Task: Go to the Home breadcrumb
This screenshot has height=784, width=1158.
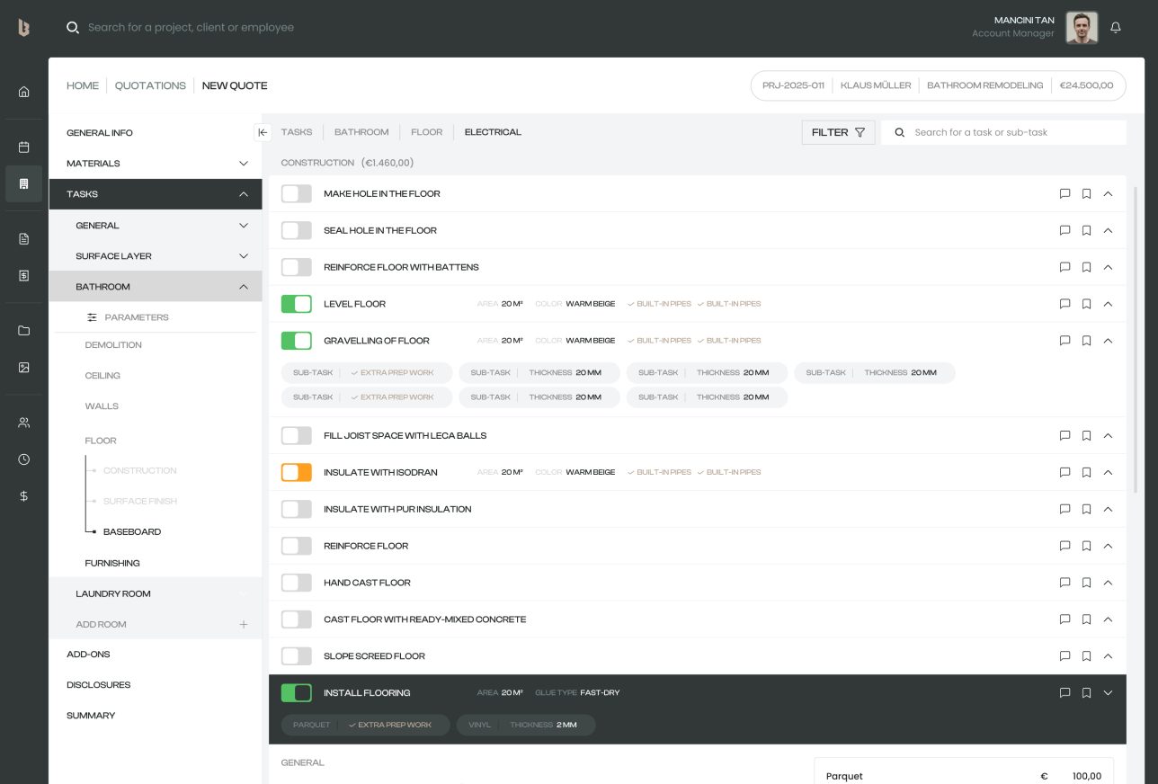Action: [83, 85]
